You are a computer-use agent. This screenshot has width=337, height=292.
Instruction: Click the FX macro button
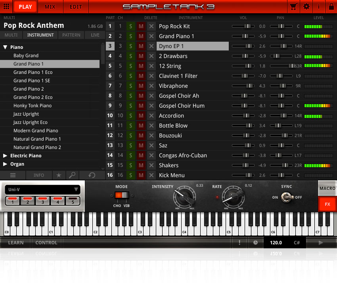[x=327, y=204]
